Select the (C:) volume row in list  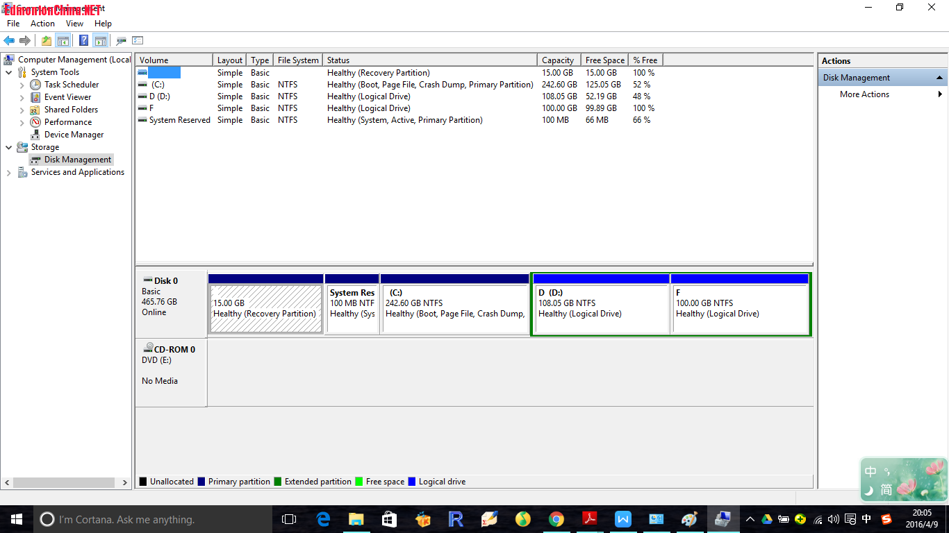[158, 85]
